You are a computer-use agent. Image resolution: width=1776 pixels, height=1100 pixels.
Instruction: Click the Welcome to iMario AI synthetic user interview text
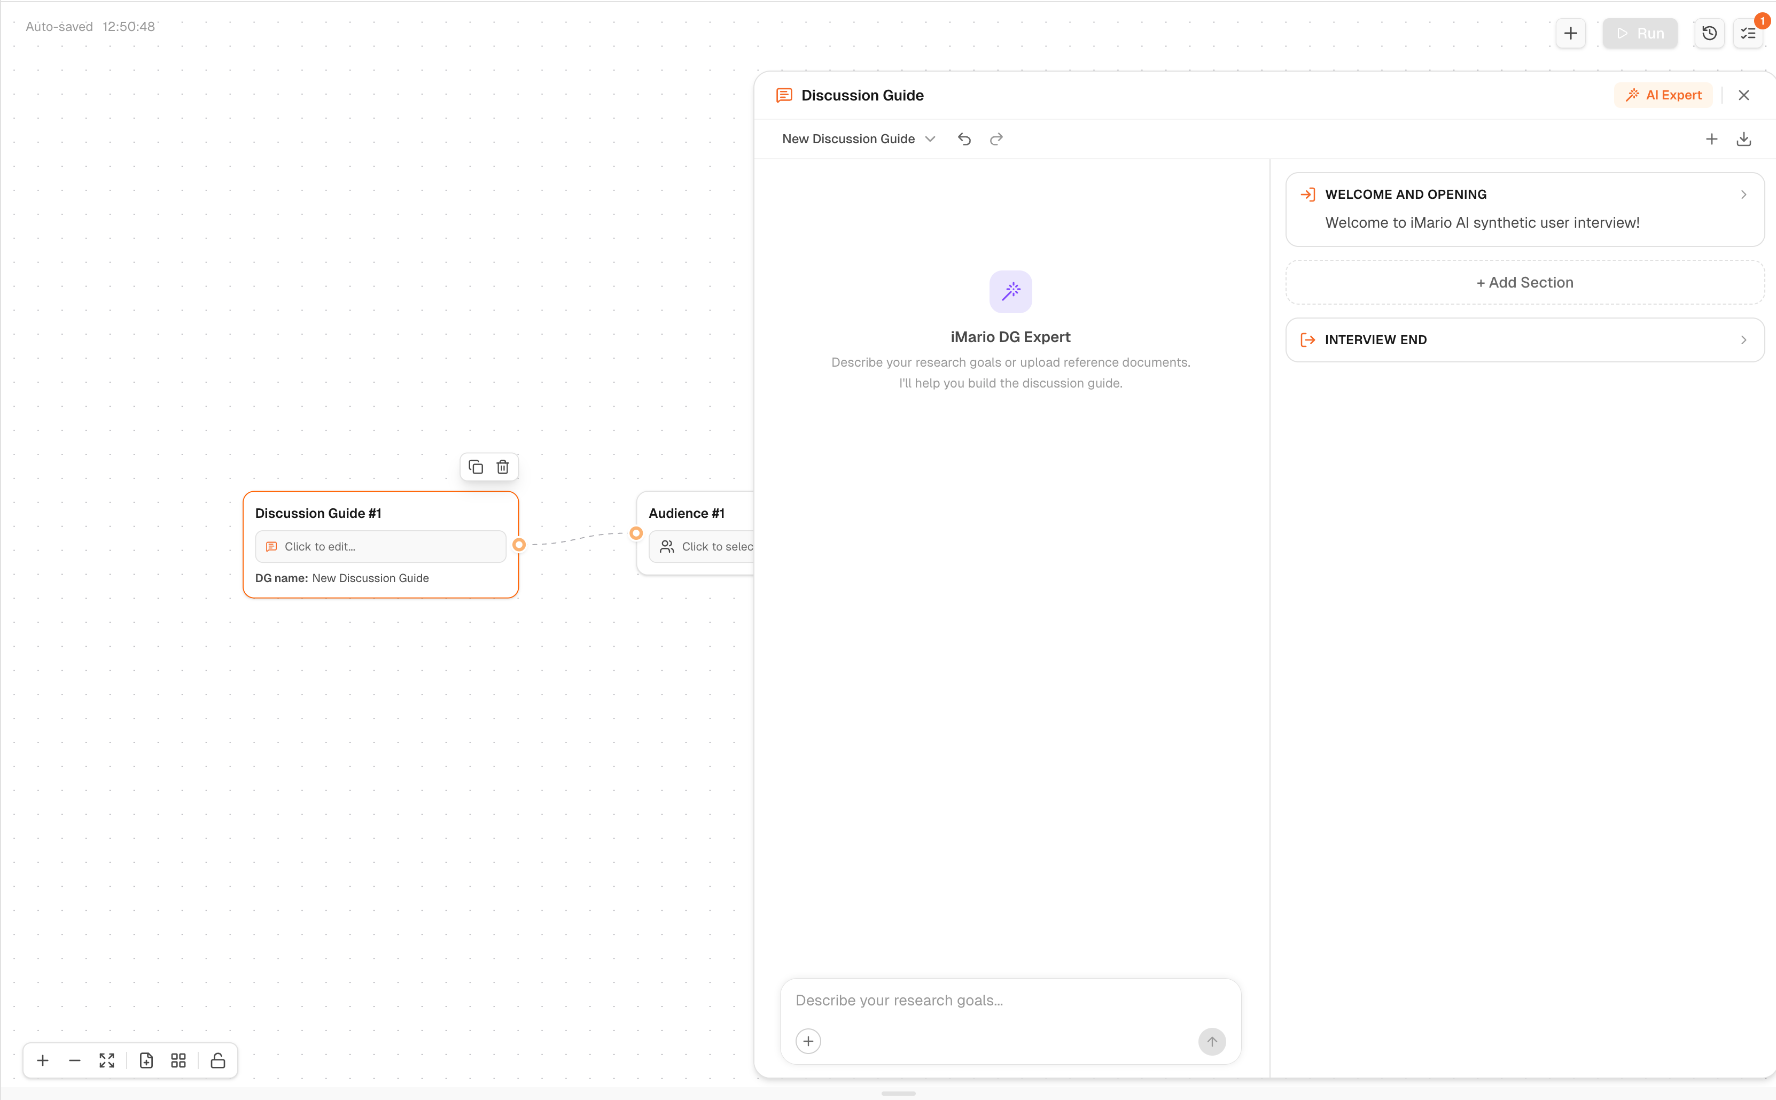pyautogui.click(x=1482, y=222)
